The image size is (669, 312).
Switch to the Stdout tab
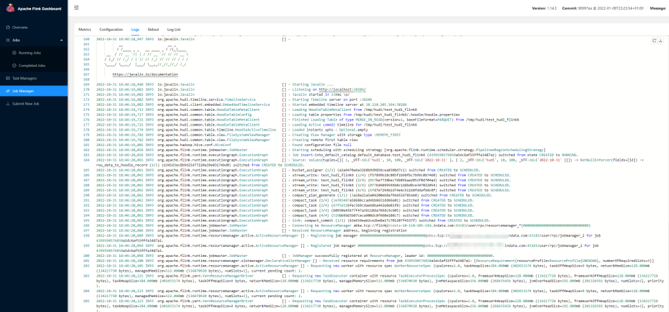pyautogui.click(x=154, y=29)
